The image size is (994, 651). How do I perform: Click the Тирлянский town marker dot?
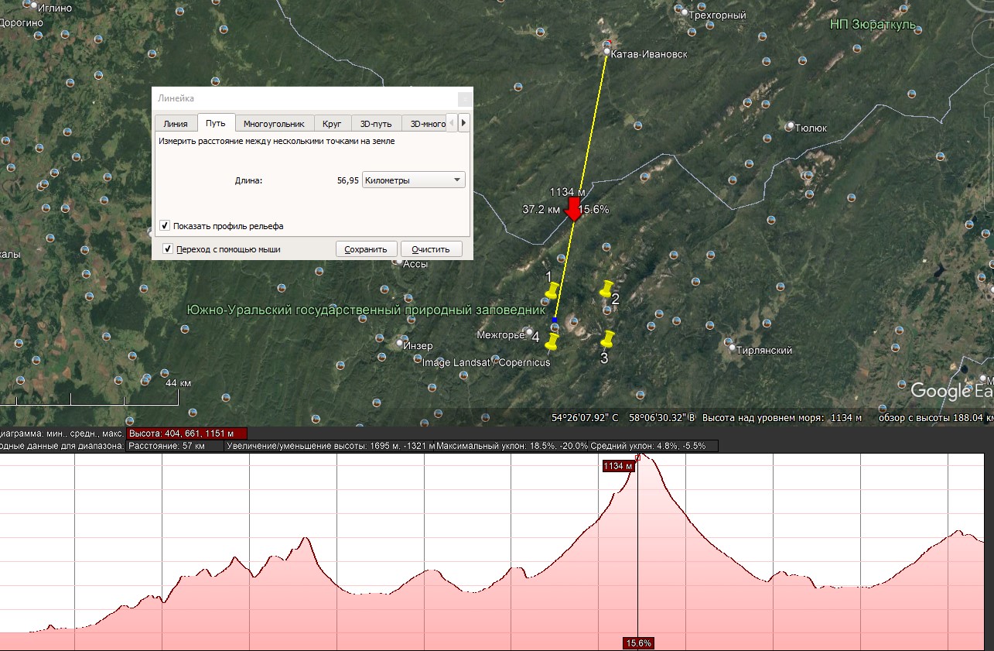pyautogui.click(x=728, y=342)
